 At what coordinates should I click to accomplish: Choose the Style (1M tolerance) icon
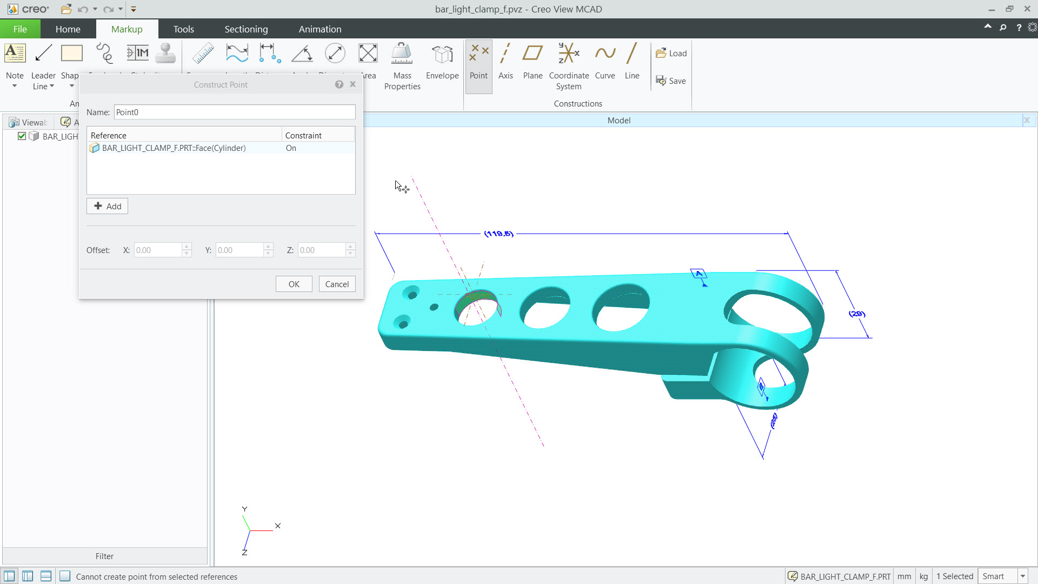click(137, 54)
